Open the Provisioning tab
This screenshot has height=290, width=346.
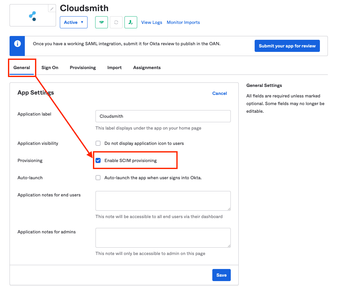[x=83, y=67]
